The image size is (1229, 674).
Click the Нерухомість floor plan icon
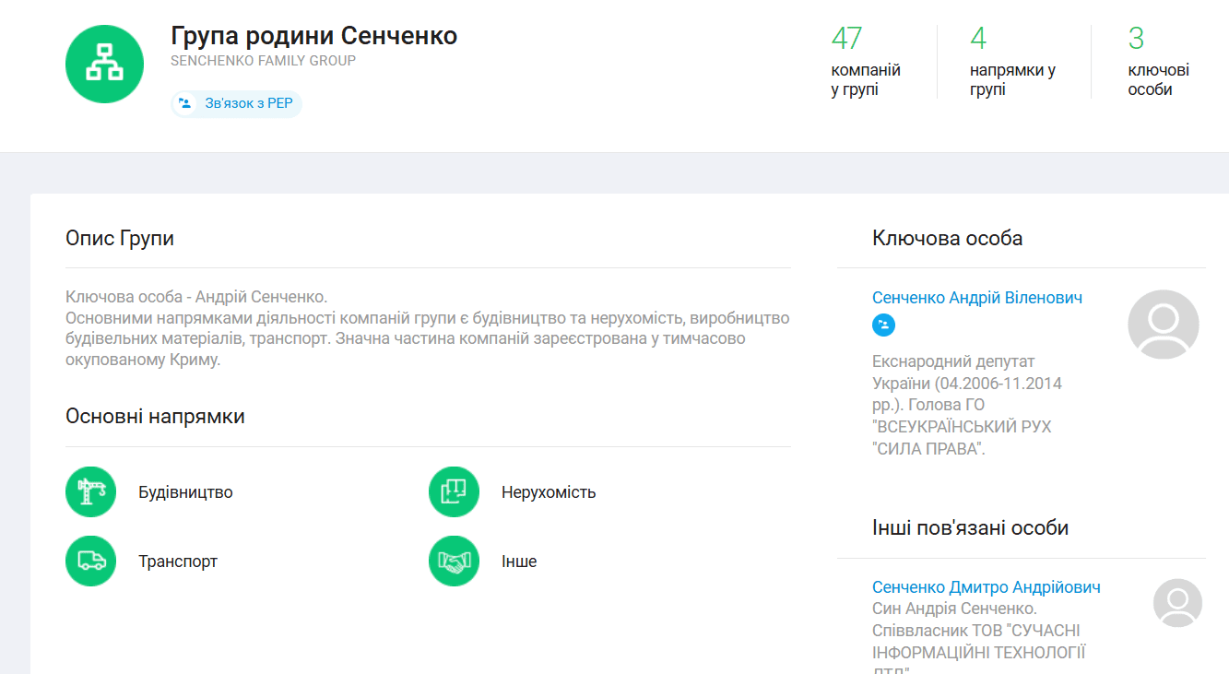(x=454, y=492)
